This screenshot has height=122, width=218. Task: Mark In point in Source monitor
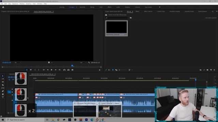tap(35, 70)
